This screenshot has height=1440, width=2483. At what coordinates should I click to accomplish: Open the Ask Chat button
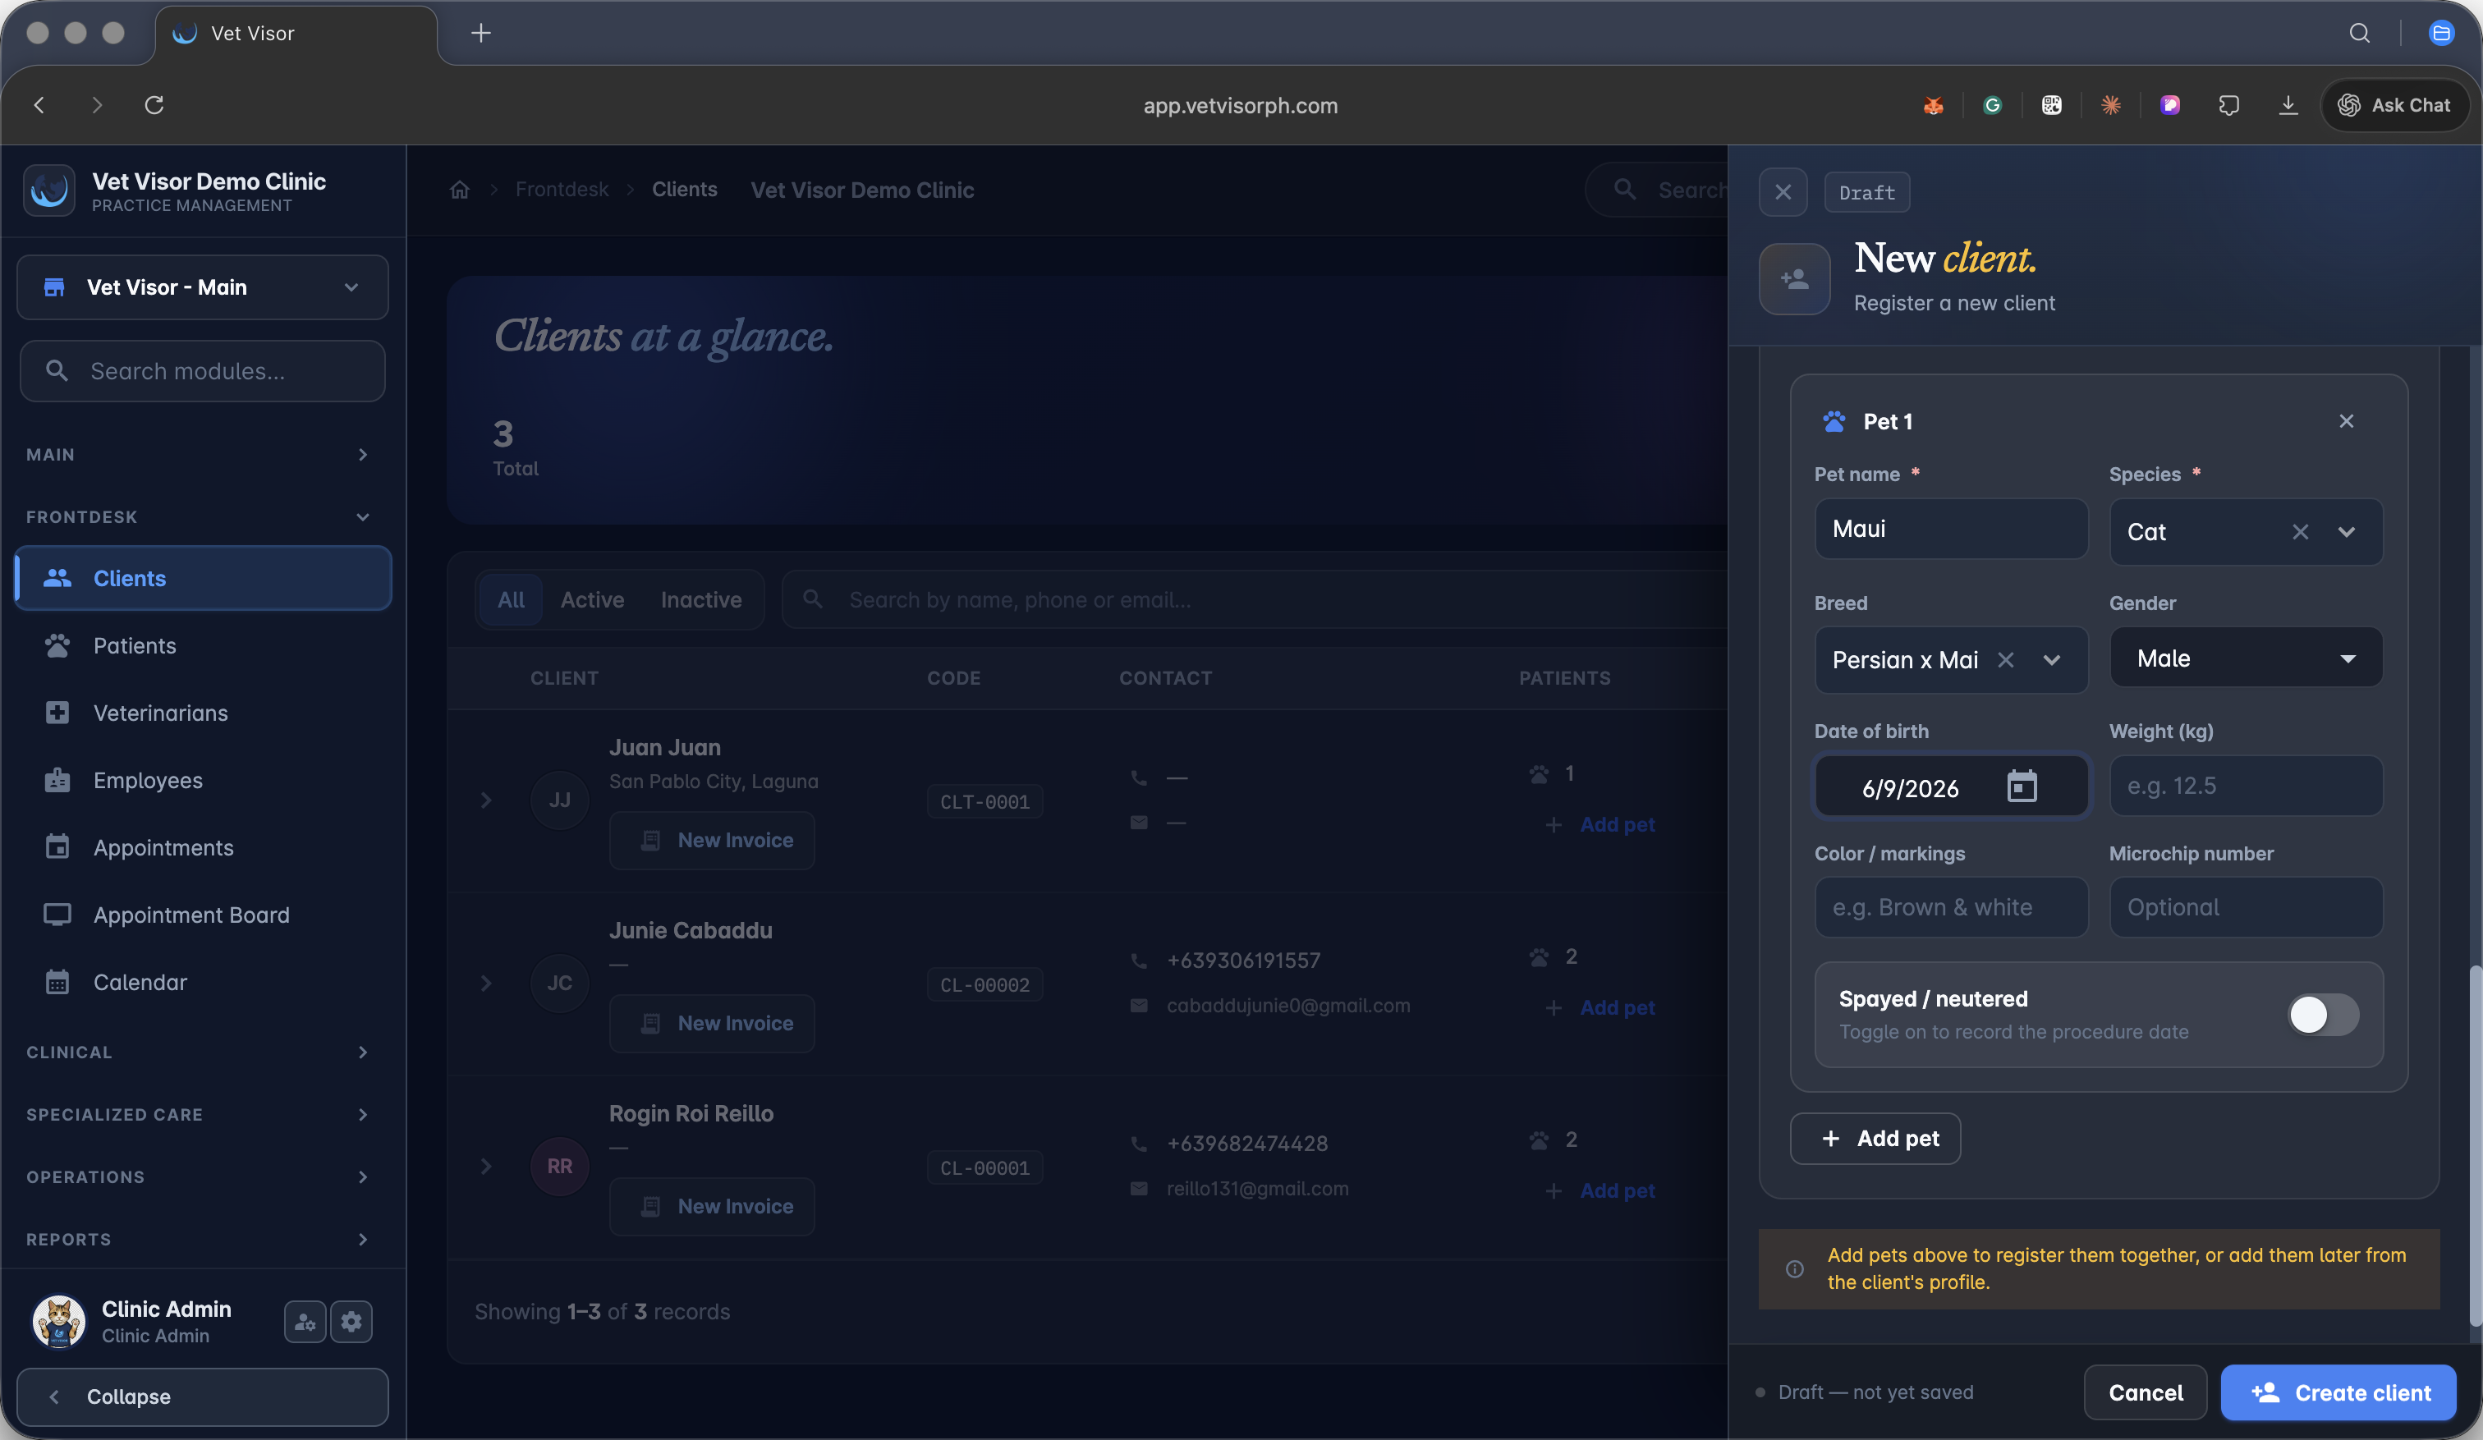pyautogui.click(x=2394, y=105)
